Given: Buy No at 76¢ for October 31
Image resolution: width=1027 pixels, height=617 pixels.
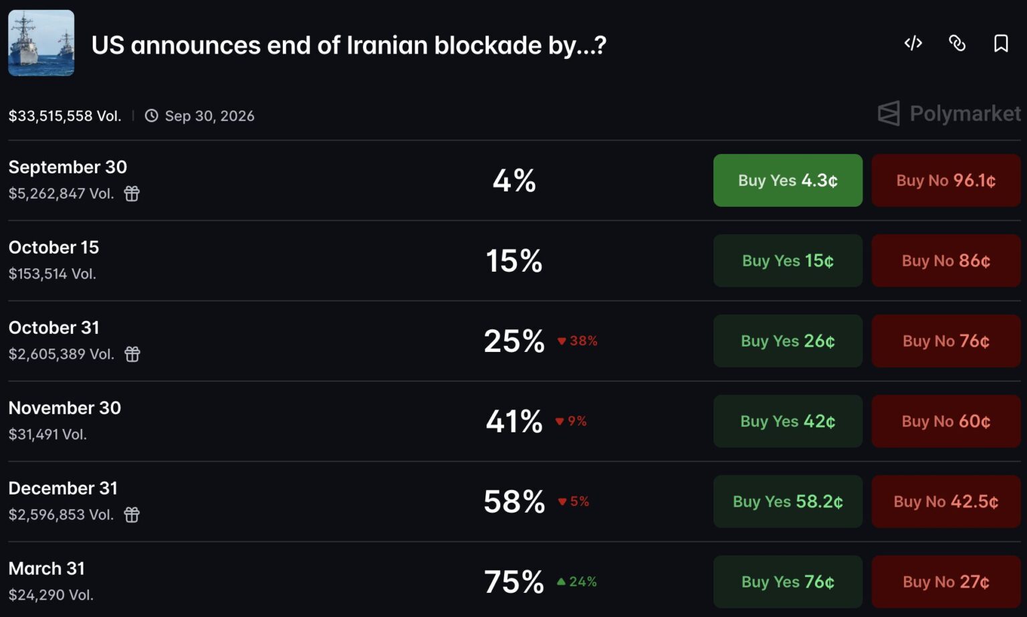Looking at the screenshot, I should [946, 341].
